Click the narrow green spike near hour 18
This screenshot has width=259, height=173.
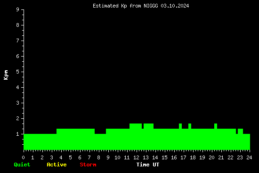[190, 126]
